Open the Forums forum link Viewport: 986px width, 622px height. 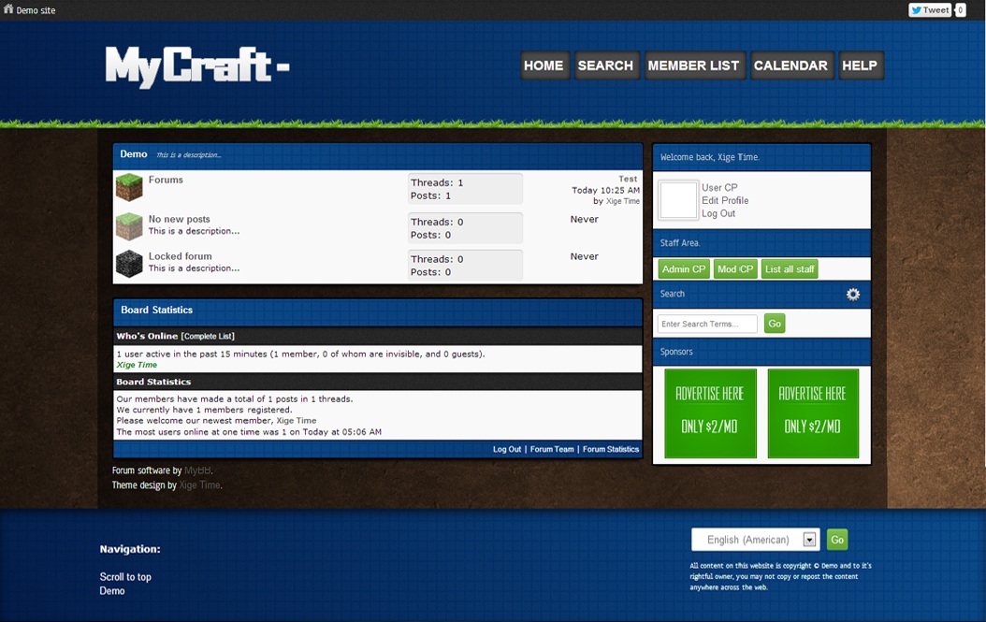(166, 180)
